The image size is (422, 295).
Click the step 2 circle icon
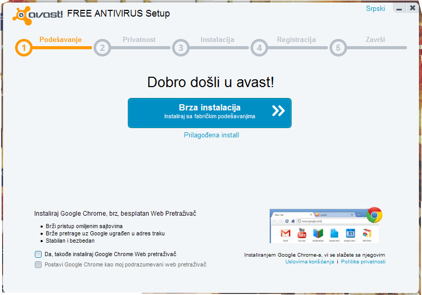click(x=102, y=48)
